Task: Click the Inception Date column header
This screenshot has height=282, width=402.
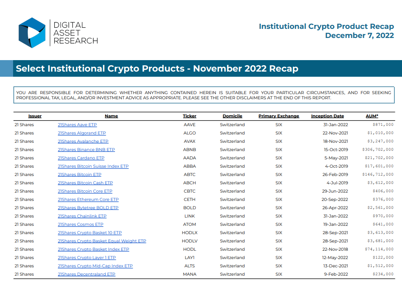Action: (x=327, y=116)
